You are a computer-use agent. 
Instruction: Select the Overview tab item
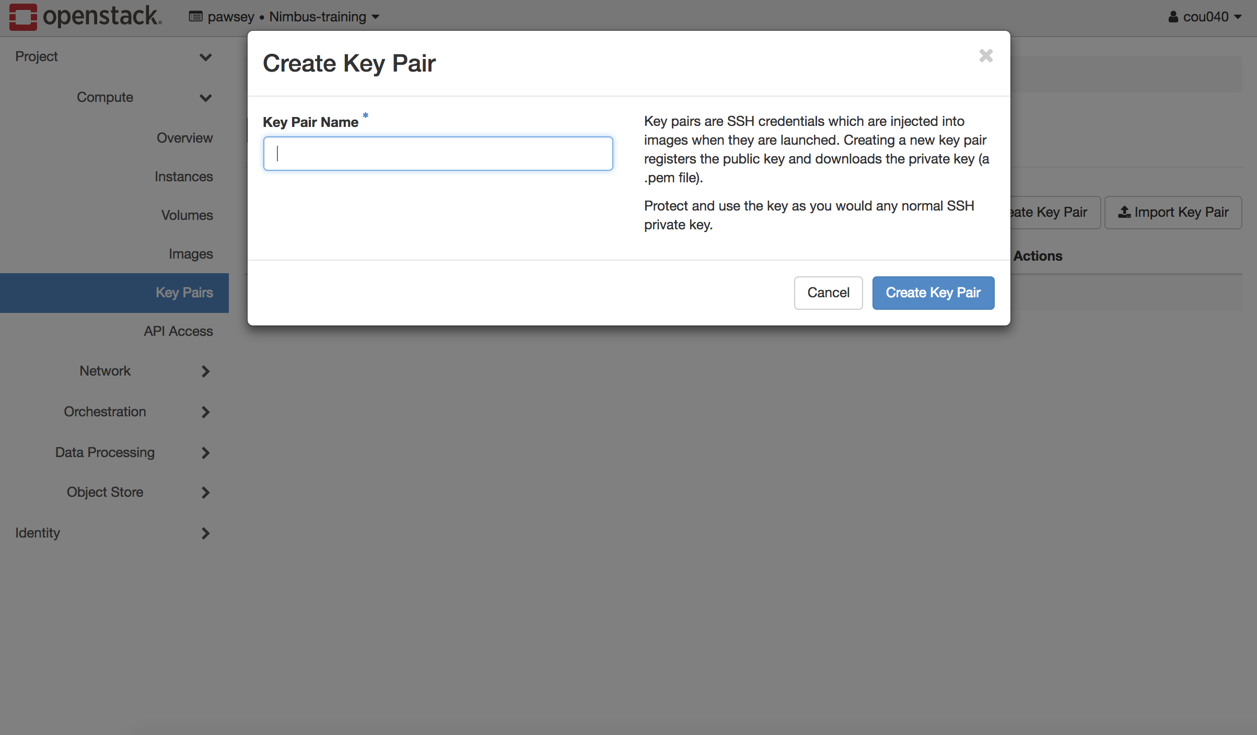click(184, 137)
